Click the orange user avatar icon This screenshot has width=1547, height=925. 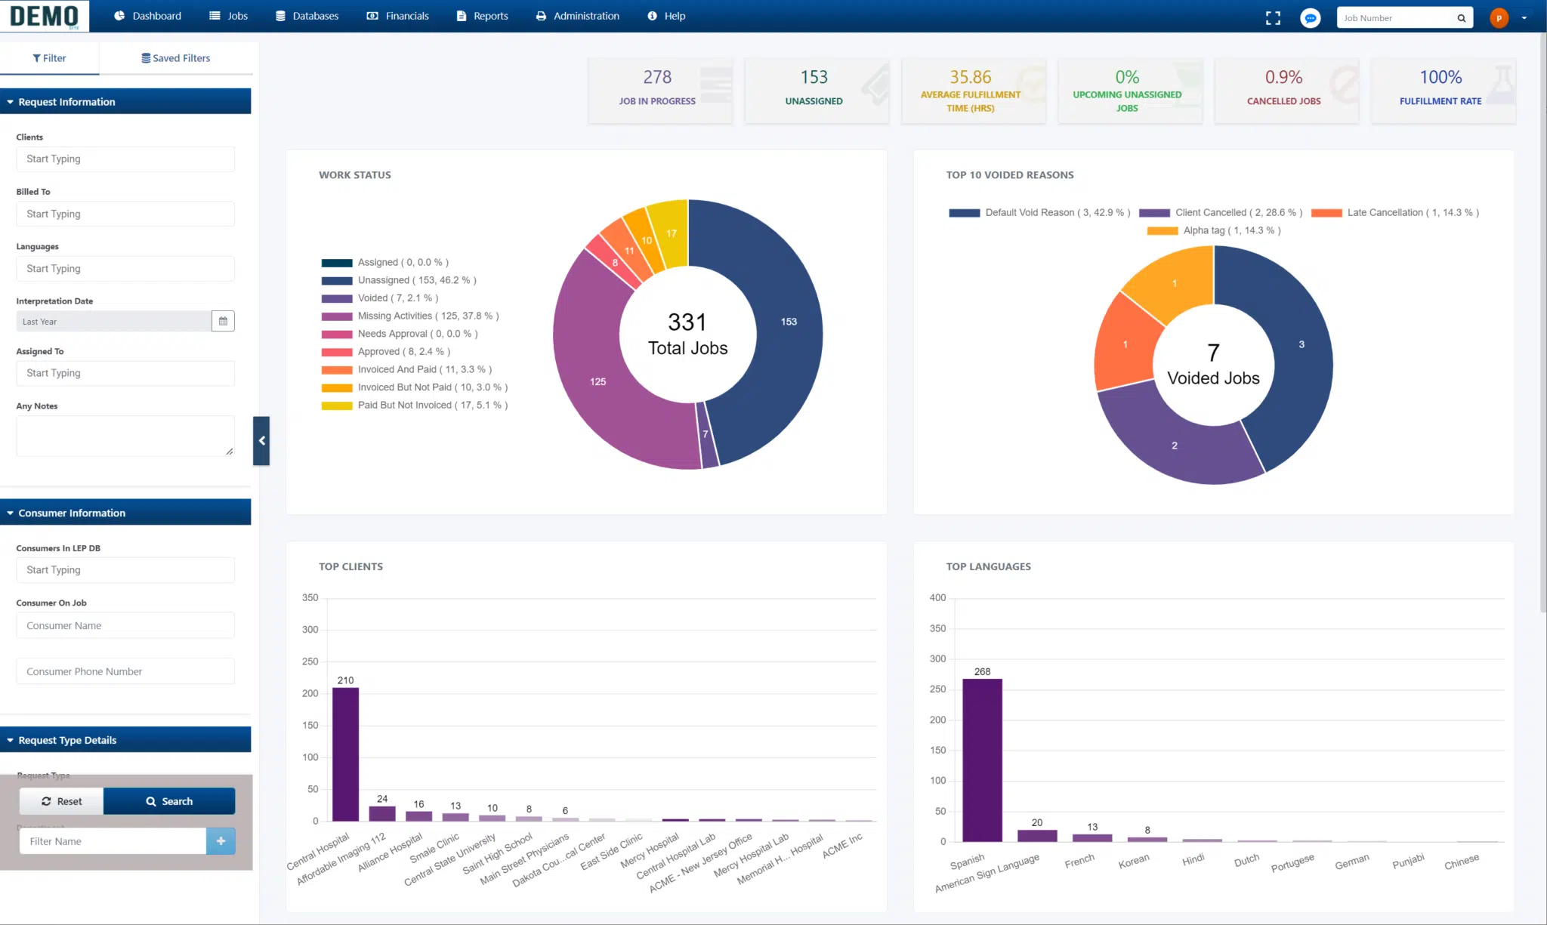(x=1499, y=18)
